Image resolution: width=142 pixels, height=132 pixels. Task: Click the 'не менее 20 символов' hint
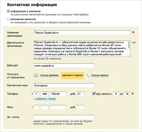[47, 59]
